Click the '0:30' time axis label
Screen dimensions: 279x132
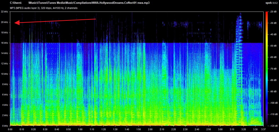pyautogui.click(x=45, y=129)
